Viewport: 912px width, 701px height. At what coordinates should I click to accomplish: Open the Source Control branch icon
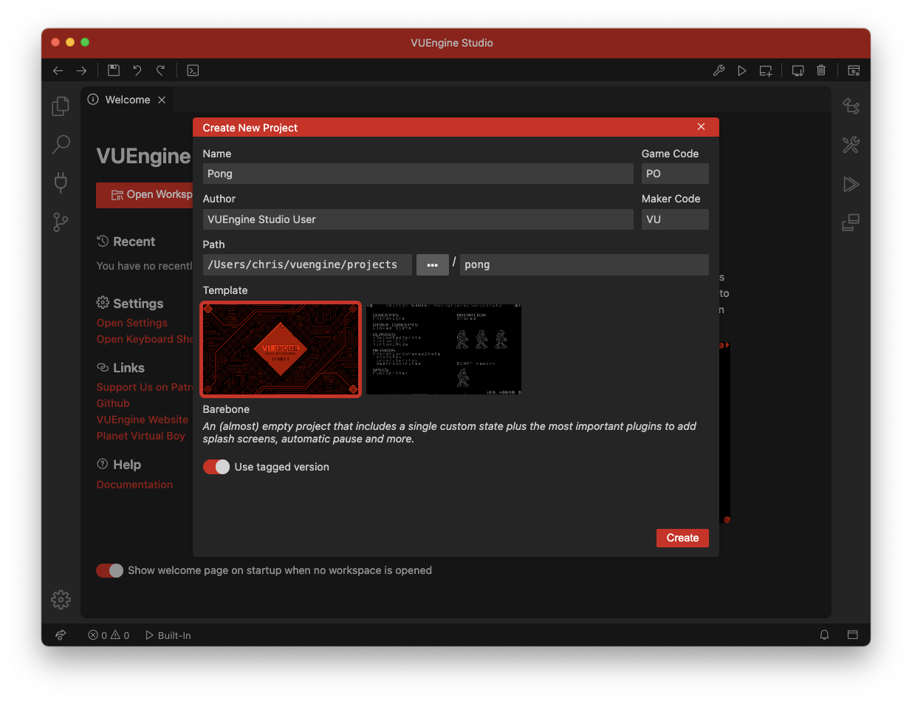pos(61,222)
